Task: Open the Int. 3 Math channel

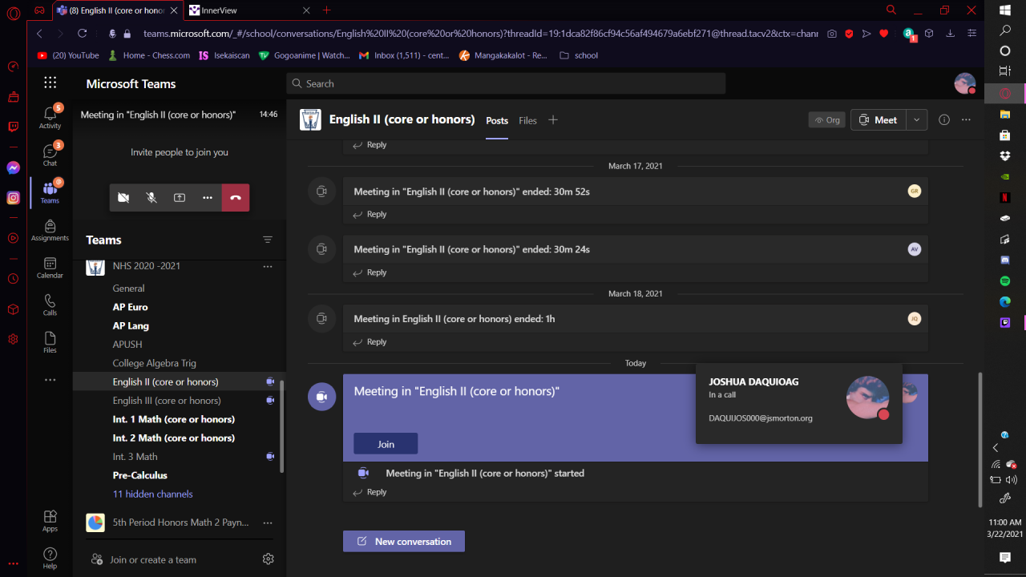Action: (135, 457)
